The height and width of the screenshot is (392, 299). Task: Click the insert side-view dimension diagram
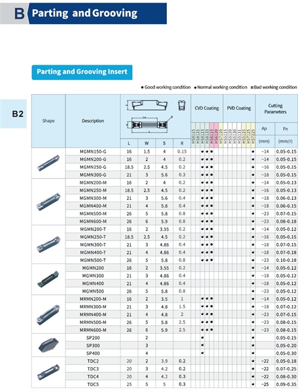[147, 105]
